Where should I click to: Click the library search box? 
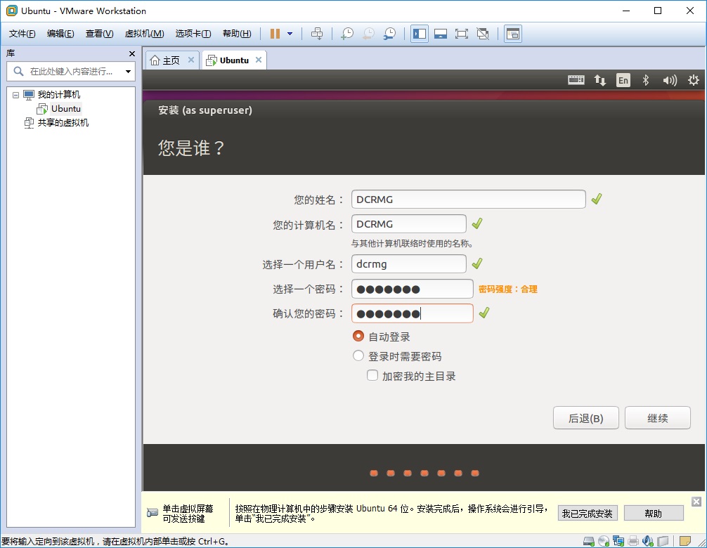pyautogui.click(x=71, y=71)
